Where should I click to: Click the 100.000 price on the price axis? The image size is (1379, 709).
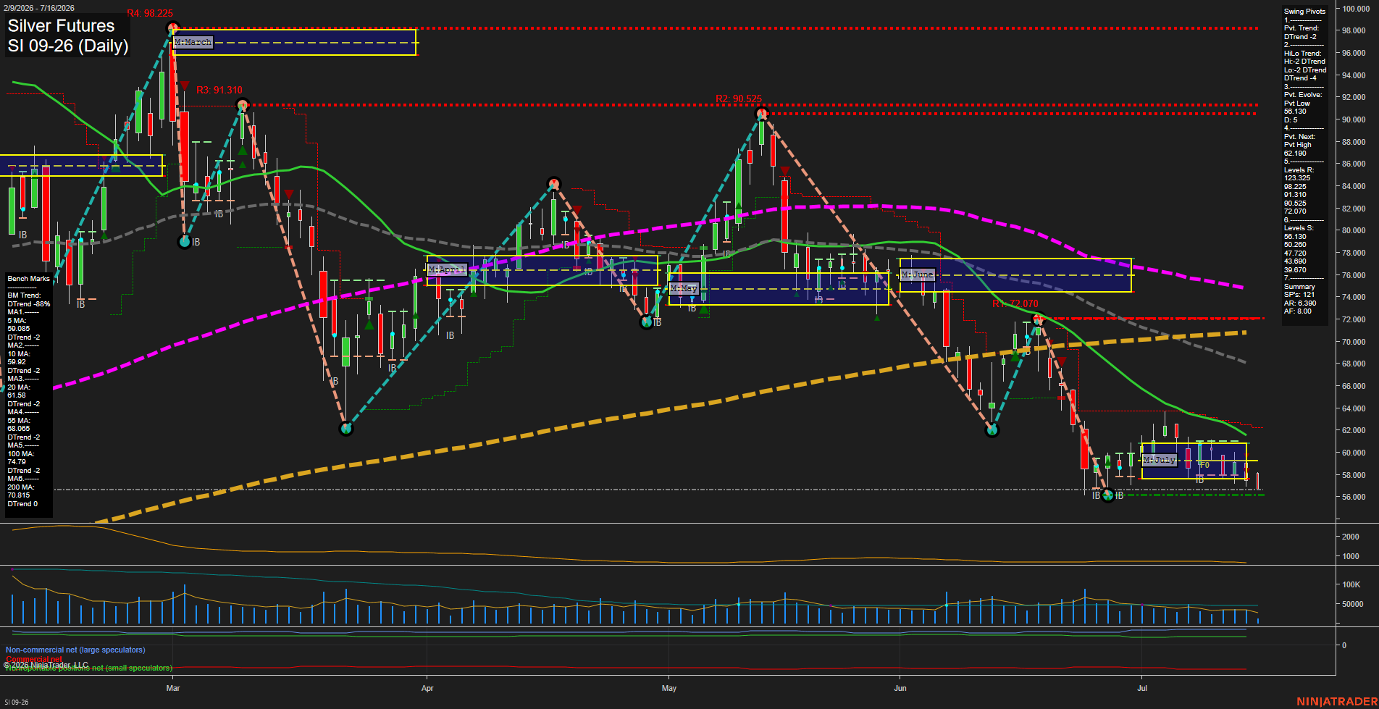(x=1356, y=9)
